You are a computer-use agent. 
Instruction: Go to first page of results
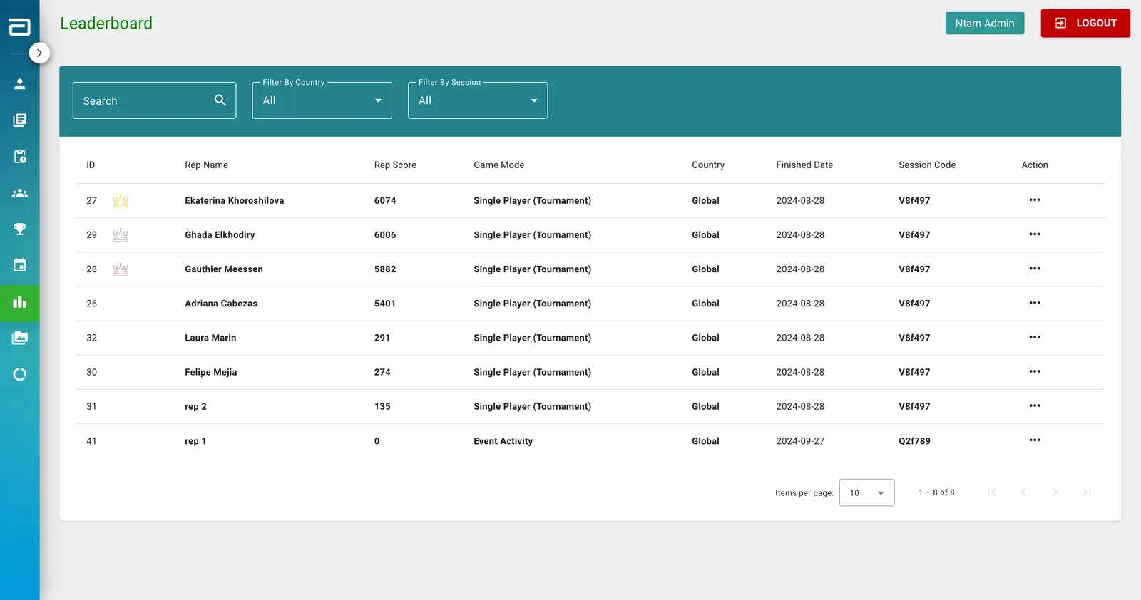991,492
